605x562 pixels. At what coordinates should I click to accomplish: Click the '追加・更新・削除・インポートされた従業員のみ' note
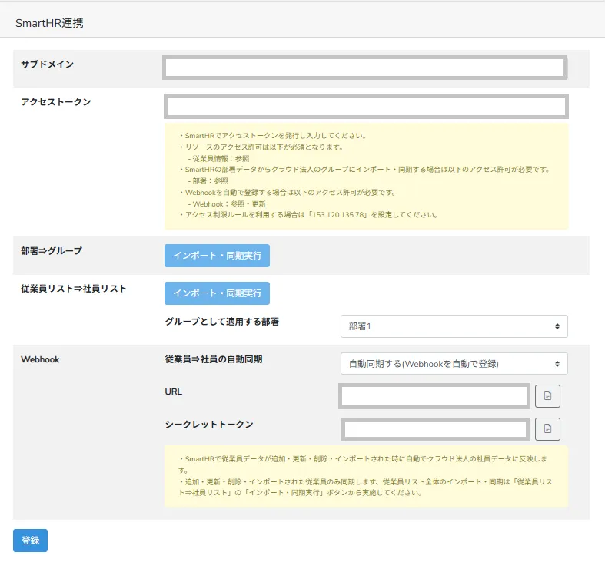tap(365, 487)
